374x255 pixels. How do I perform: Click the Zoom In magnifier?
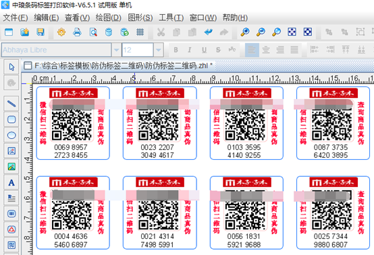[x=245, y=32]
